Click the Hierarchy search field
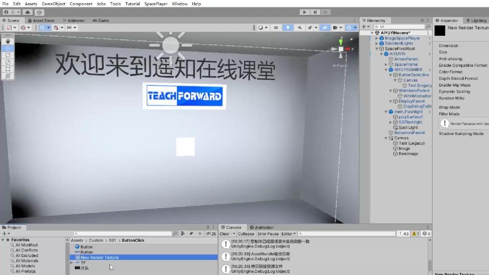 (x=399, y=26)
